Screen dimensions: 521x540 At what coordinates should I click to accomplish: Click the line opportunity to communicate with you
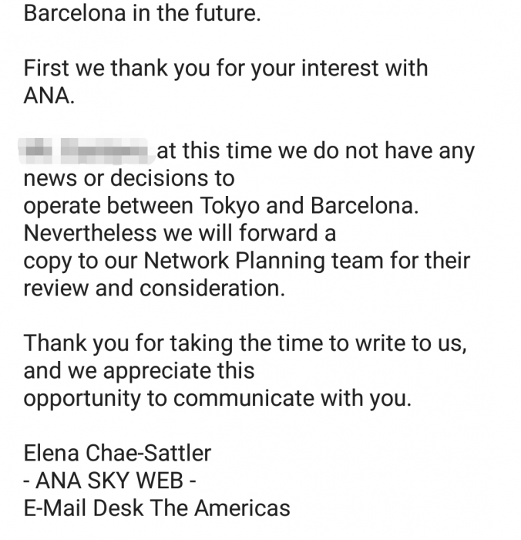(217, 399)
